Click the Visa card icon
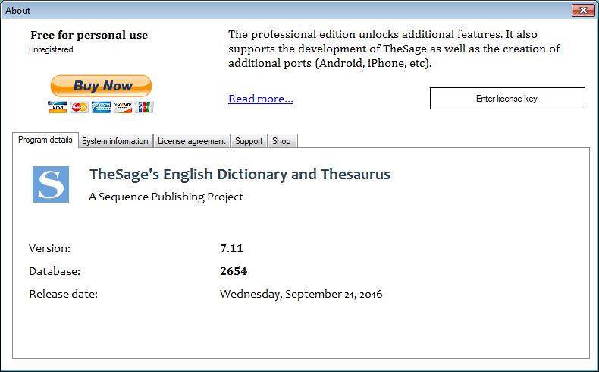This screenshot has height=372, width=599. pos(58,107)
